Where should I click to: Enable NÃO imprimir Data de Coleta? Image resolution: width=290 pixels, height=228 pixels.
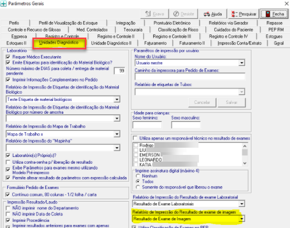tap(8, 214)
